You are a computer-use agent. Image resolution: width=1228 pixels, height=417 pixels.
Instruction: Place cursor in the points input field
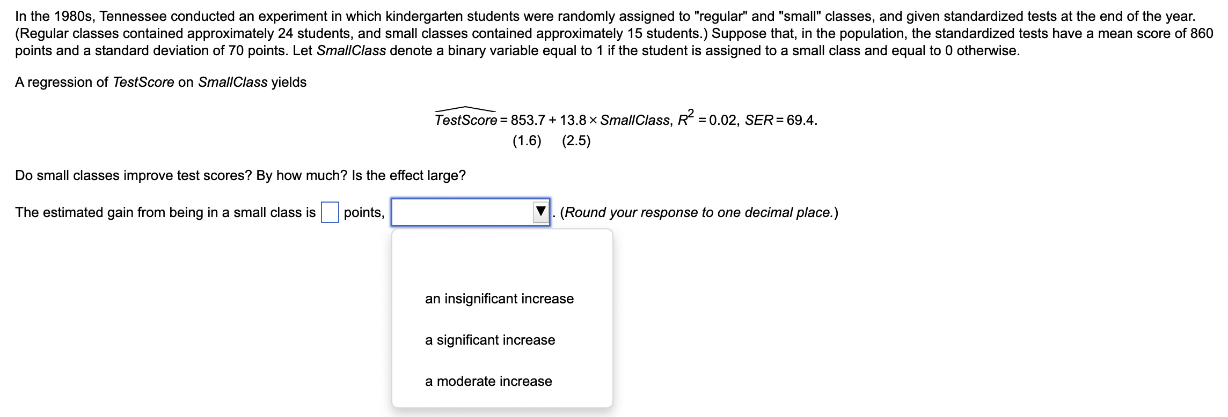[329, 212]
